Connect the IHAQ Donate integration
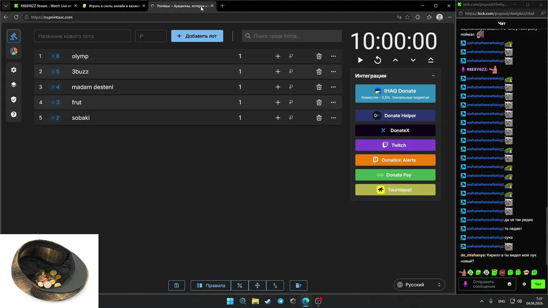This screenshot has width=548, height=308. 395,93
